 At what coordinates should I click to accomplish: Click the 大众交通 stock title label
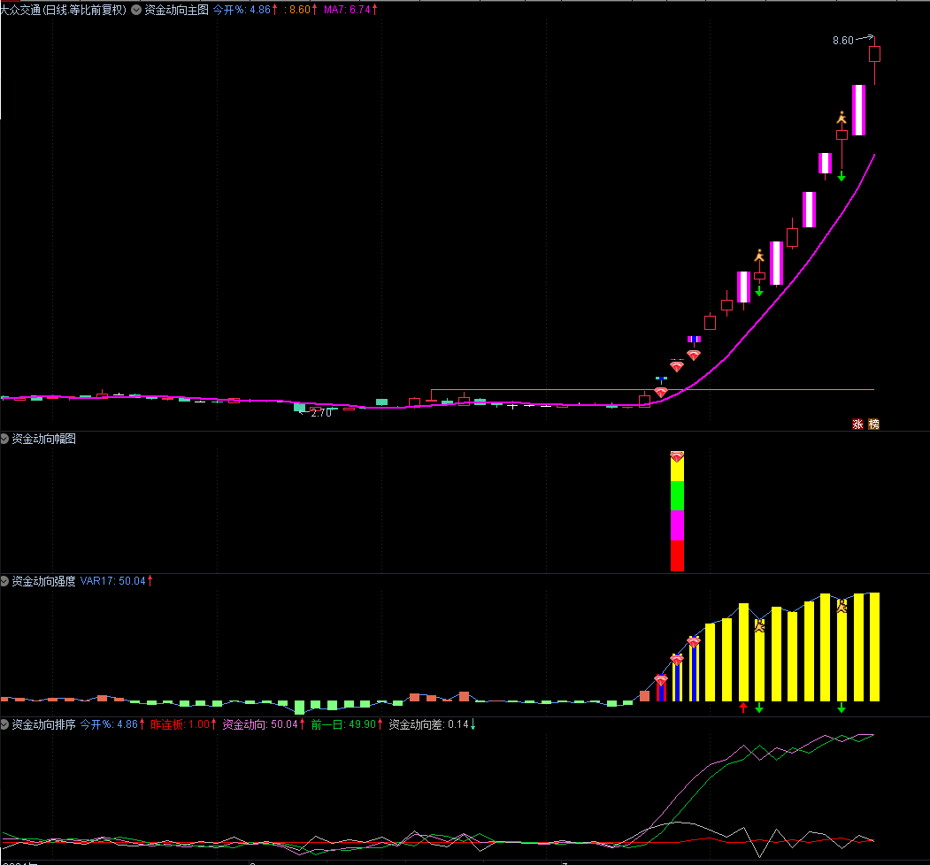64,10
